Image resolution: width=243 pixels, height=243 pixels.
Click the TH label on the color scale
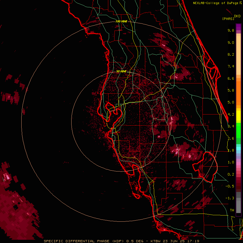[x=232, y=210]
